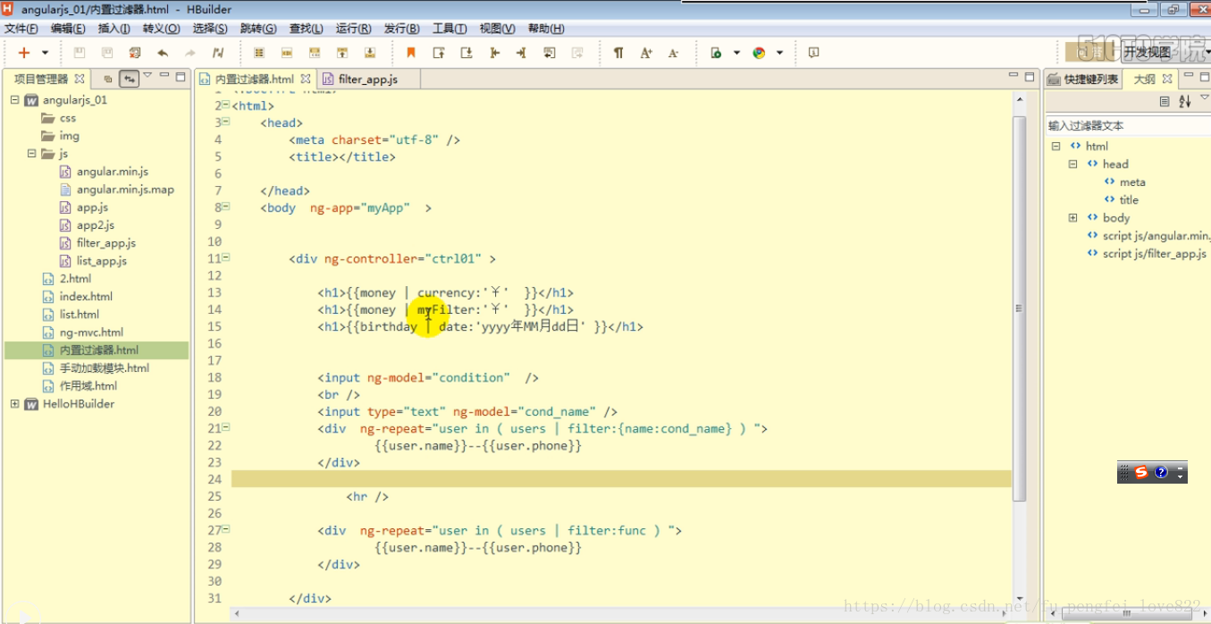The image size is (1211, 624).
Task: Fold the code block at line 21
Action: pyautogui.click(x=225, y=427)
